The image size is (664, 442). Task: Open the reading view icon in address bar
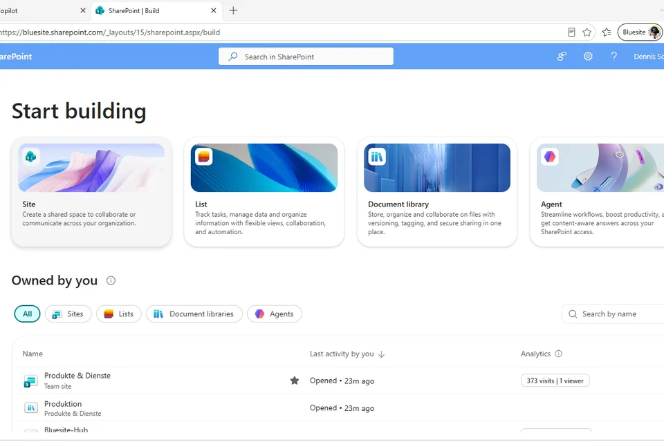tap(571, 32)
